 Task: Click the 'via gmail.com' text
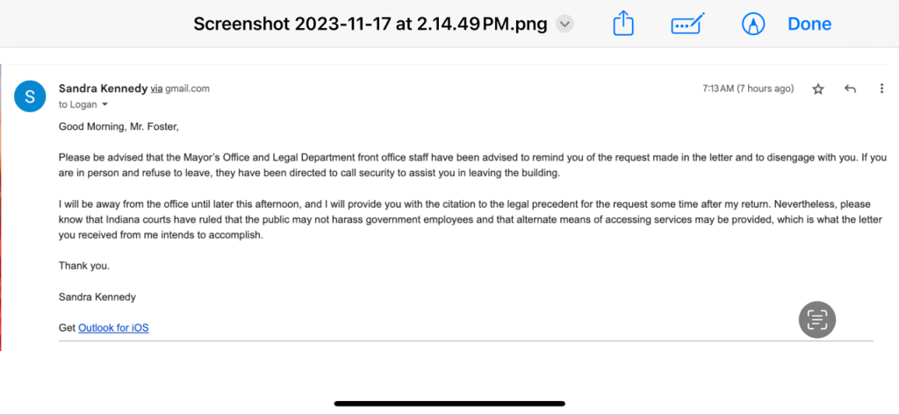[180, 89]
